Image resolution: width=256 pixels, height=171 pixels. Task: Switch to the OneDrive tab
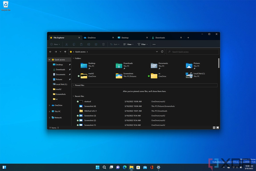(99, 38)
